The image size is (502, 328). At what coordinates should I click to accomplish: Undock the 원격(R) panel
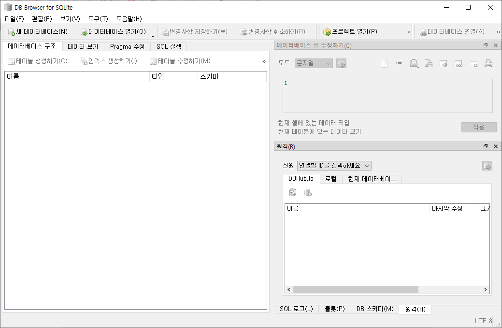click(486, 146)
